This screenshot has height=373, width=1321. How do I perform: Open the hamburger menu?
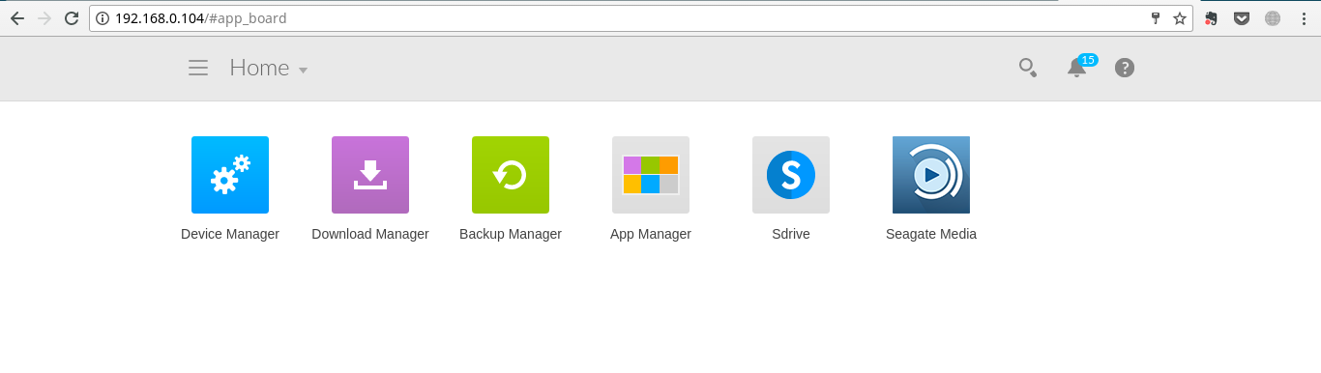click(x=198, y=68)
